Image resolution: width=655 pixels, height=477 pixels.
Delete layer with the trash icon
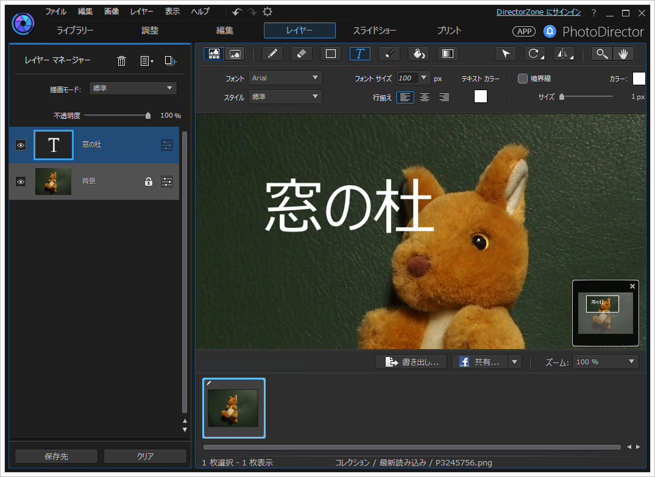coord(122,60)
